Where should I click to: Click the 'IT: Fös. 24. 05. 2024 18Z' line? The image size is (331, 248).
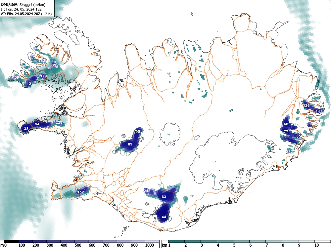pyautogui.click(x=21, y=9)
